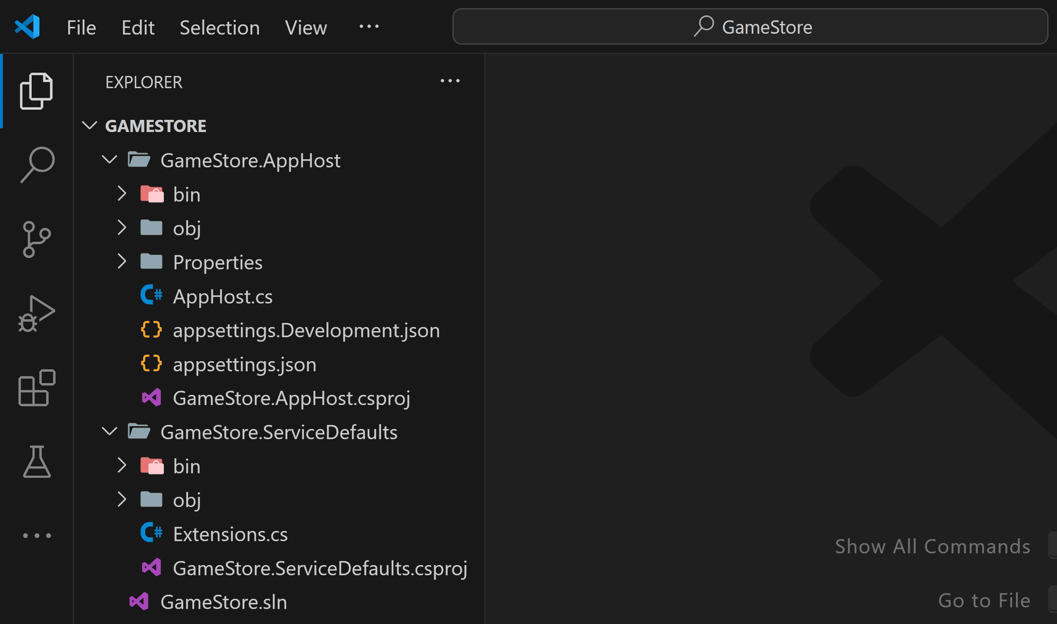Open the Explorer view in activity bar
1057x624 pixels.
click(x=37, y=91)
